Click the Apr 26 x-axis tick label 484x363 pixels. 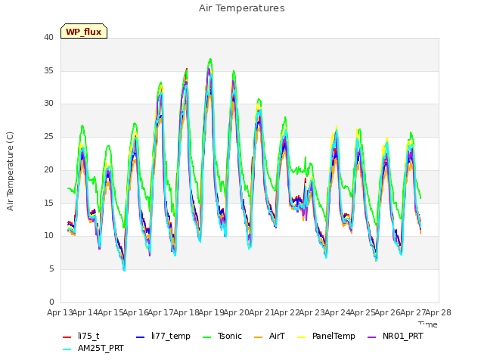(388, 312)
